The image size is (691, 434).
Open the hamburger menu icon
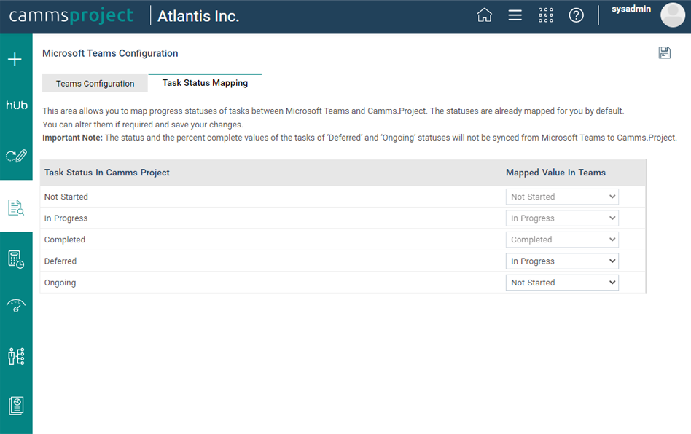point(515,15)
